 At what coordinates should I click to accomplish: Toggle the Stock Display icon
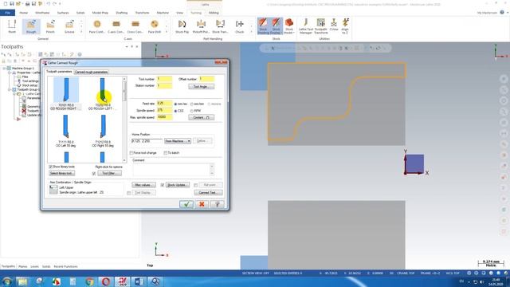(276, 26)
